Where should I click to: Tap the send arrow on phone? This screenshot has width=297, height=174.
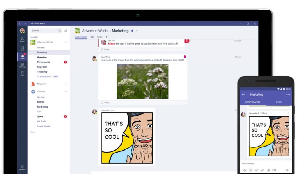pyautogui.click(x=287, y=170)
